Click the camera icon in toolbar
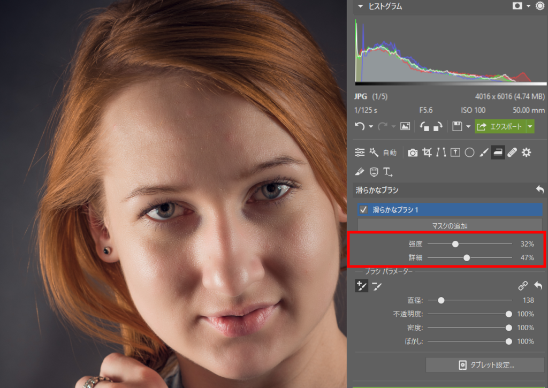This screenshot has width=548, height=388. (x=413, y=153)
